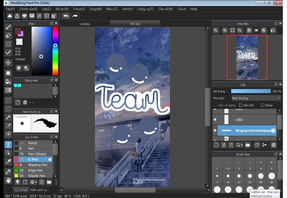The image size is (287, 198).
Task: Open the Cloud icon in toolbar
Action: click(10, 16)
